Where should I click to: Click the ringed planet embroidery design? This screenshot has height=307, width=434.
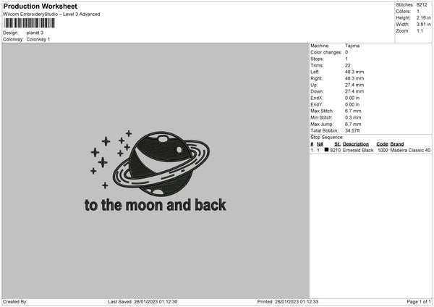161,164
